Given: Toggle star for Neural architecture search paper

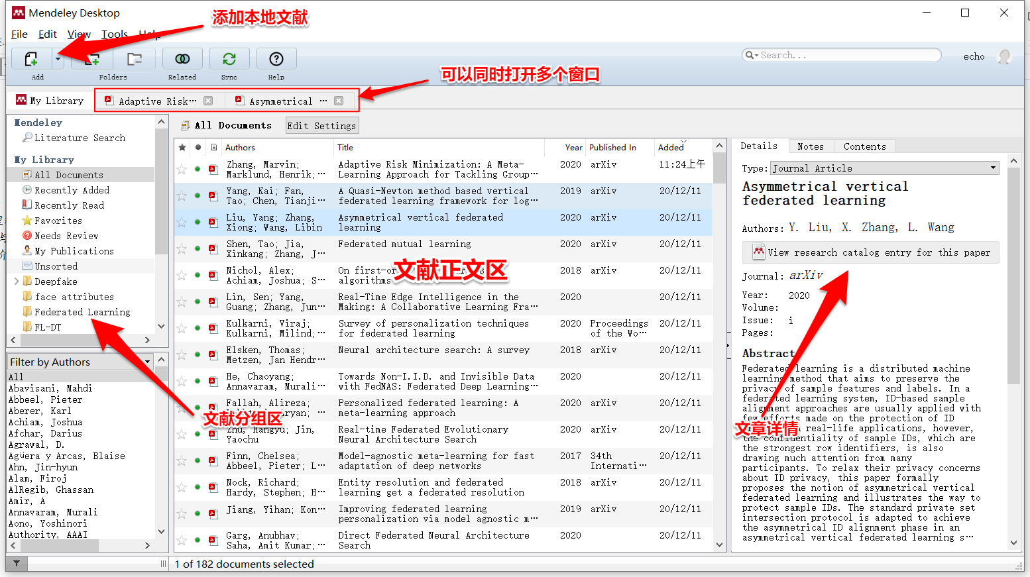Looking at the screenshot, I should [x=182, y=354].
